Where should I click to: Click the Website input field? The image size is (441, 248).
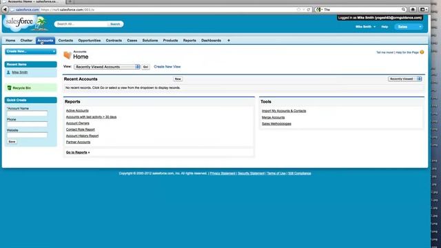point(27,135)
